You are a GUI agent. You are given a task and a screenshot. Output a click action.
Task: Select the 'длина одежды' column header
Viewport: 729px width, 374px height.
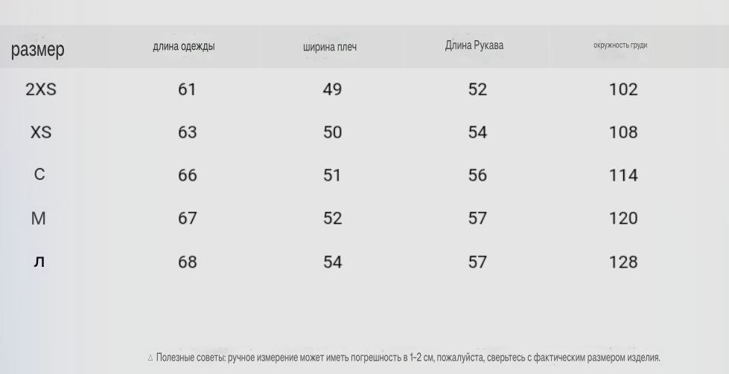pos(184,46)
